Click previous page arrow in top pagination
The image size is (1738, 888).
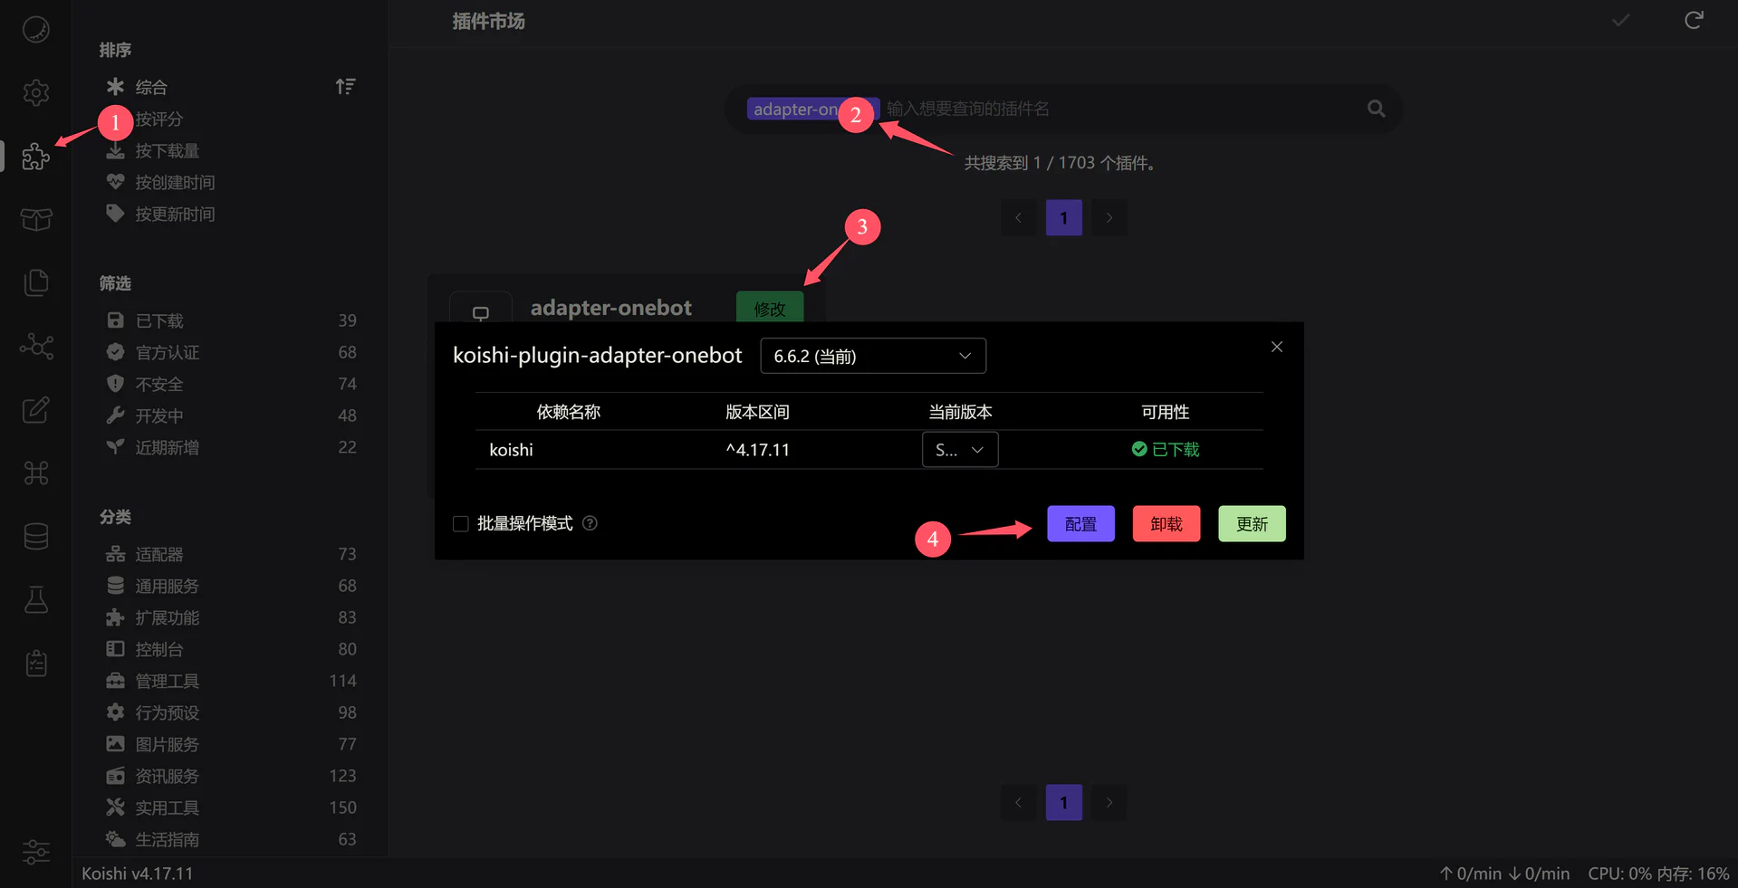pos(1019,217)
